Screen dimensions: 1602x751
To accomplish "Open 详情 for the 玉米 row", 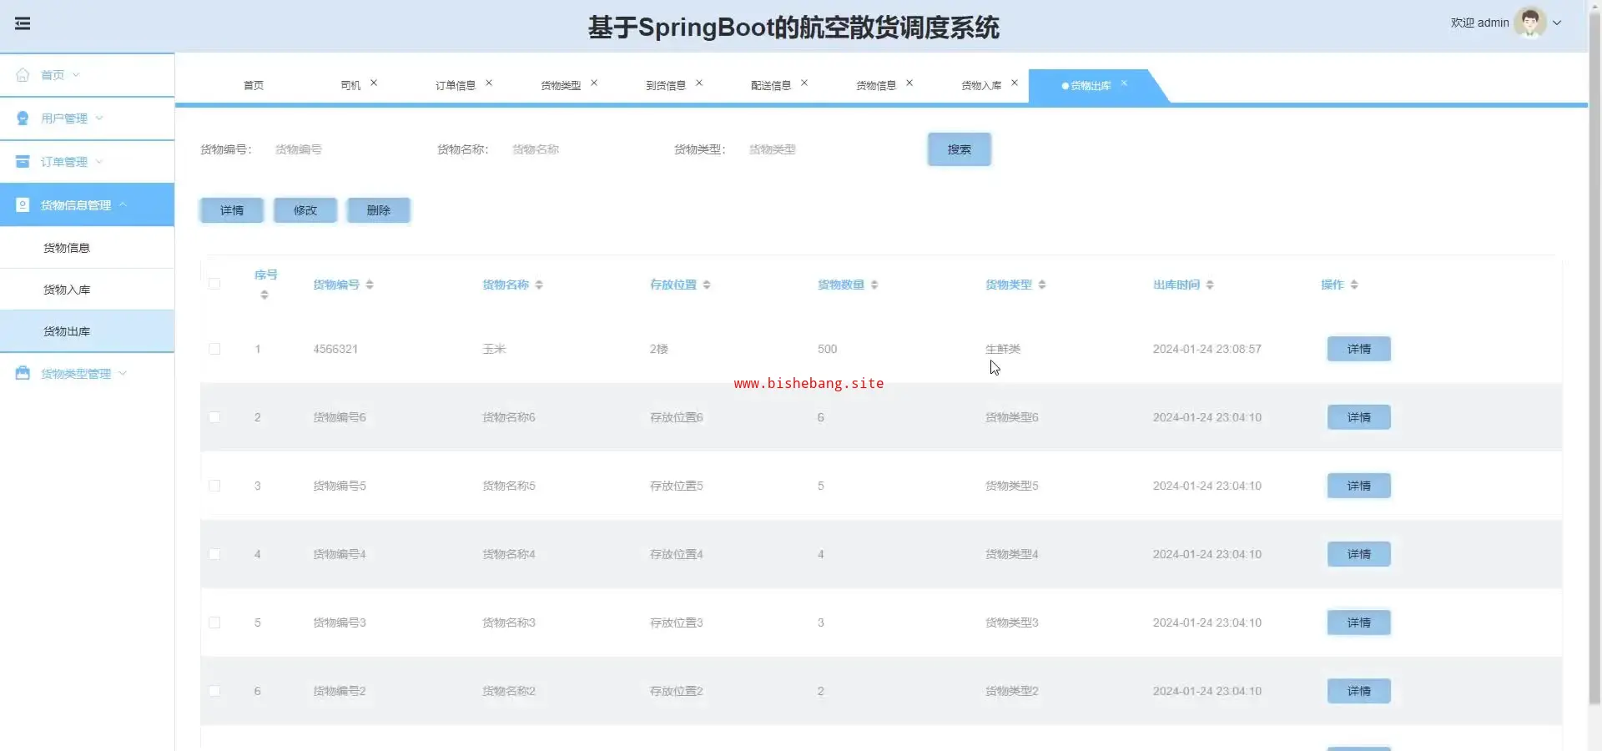I will pyautogui.click(x=1359, y=349).
